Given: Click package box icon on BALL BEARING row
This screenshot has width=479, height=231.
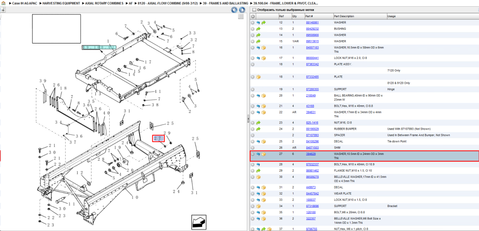Looking at the screenshot, I should tap(263, 96).
